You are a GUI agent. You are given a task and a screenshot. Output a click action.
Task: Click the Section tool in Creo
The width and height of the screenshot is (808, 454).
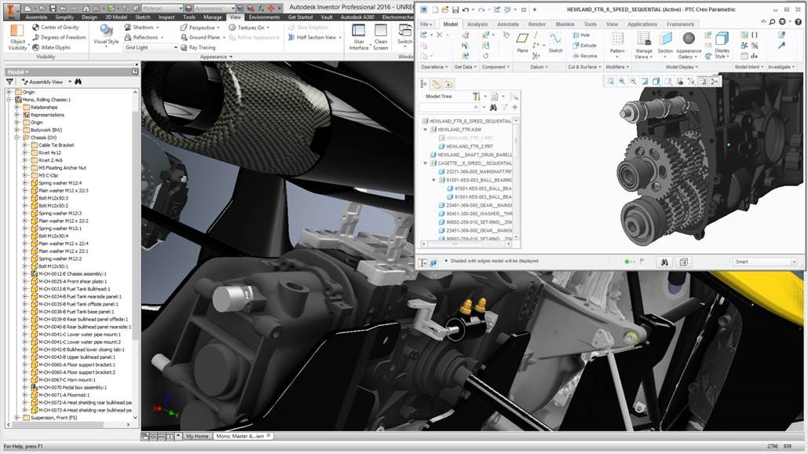point(665,42)
